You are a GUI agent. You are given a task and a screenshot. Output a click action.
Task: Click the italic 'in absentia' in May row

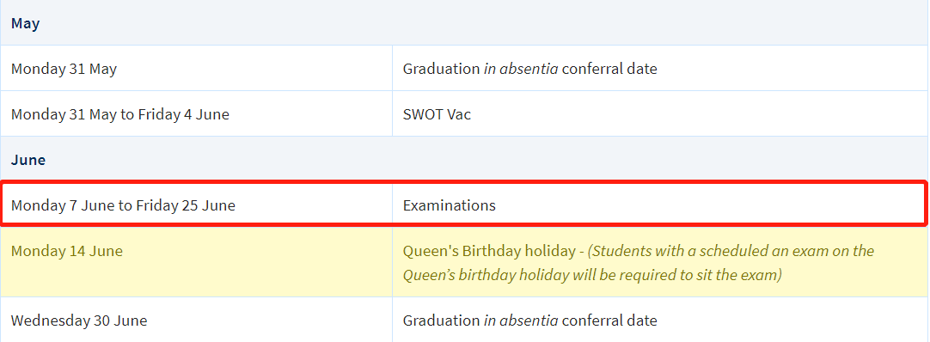click(521, 69)
